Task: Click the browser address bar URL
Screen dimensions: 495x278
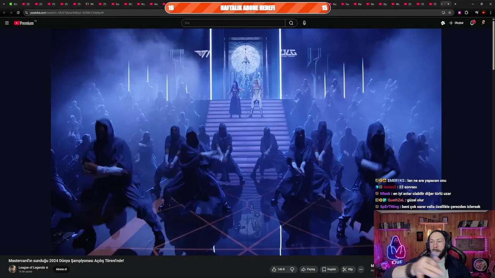Action: tap(67, 12)
